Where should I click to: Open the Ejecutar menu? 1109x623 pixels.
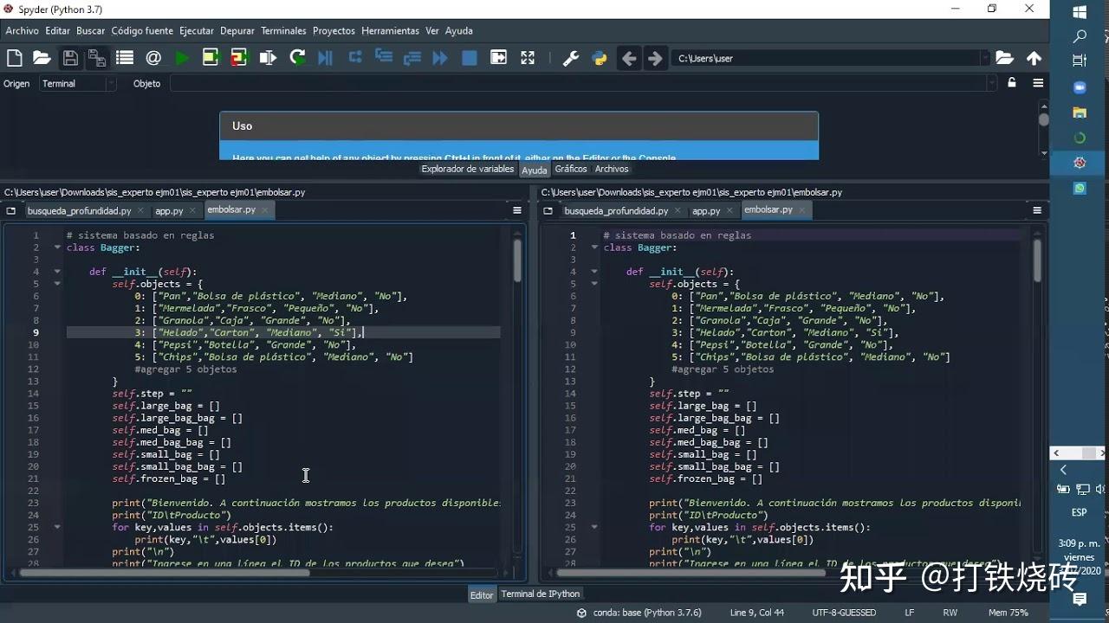[x=197, y=30]
